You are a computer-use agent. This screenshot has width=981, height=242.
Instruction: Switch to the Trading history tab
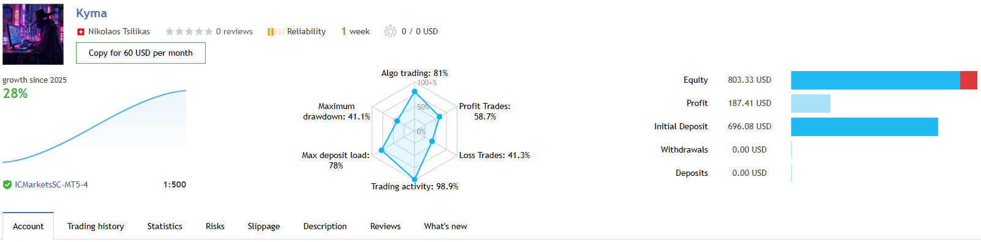[x=96, y=226]
